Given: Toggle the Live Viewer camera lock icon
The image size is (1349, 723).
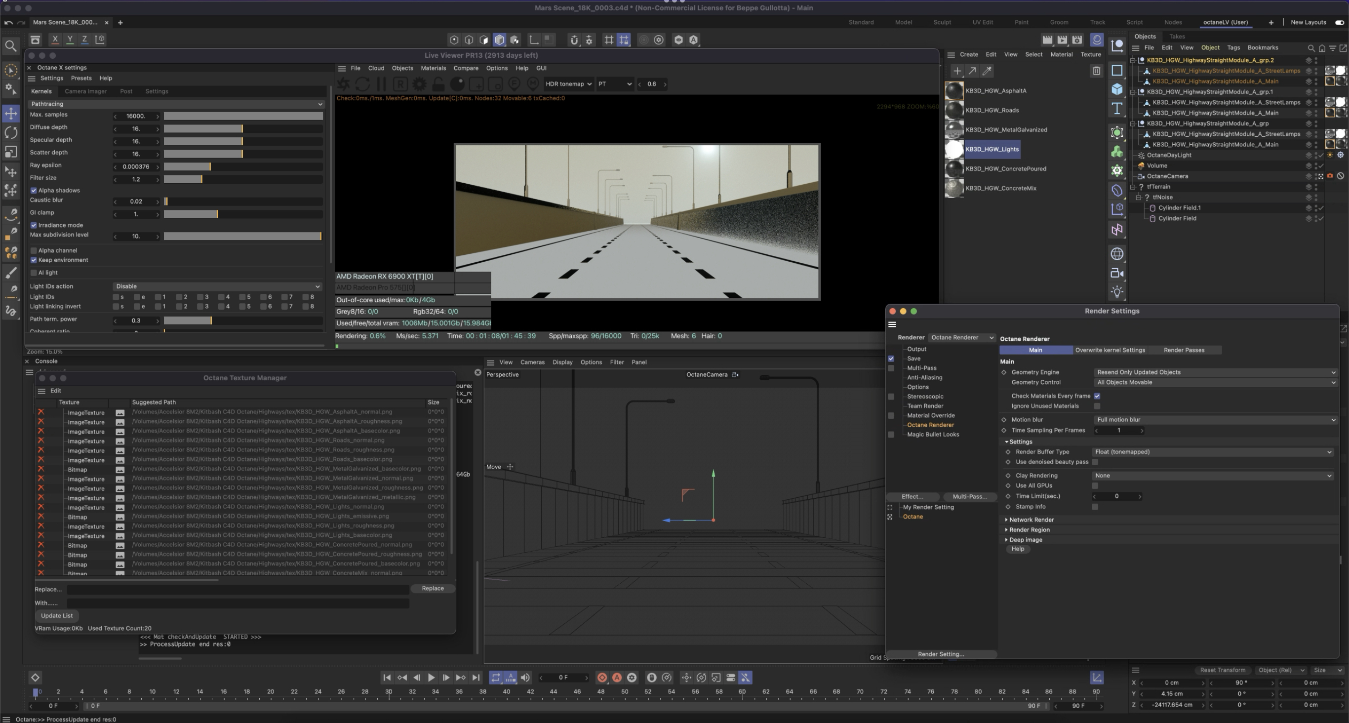Looking at the screenshot, I should (438, 84).
